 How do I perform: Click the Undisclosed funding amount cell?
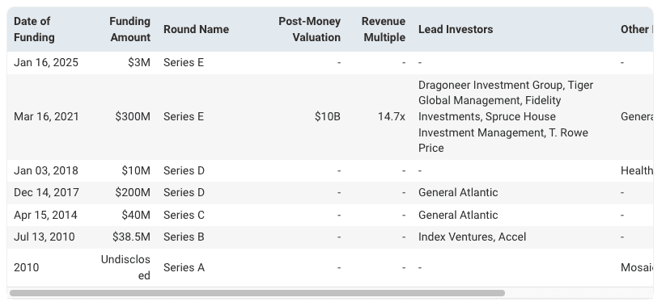click(x=125, y=267)
